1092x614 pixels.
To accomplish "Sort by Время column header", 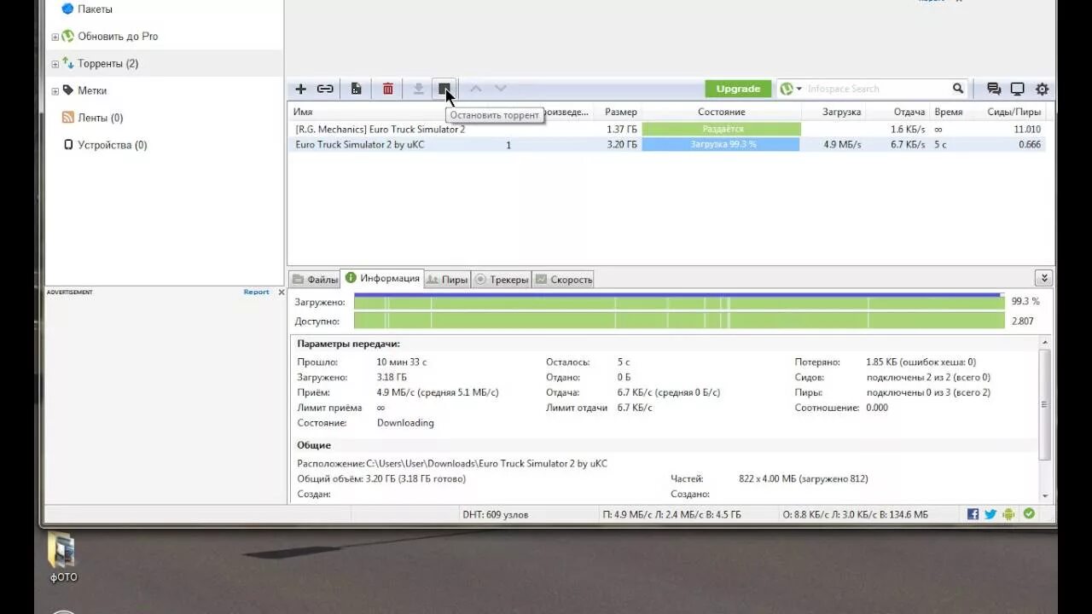I will pos(948,112).
